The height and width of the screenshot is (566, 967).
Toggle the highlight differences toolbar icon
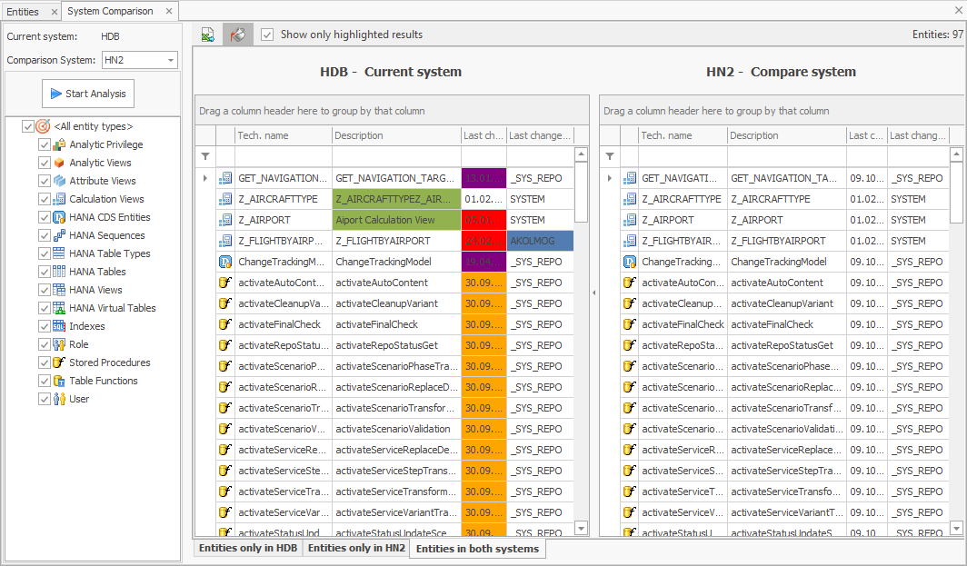(237, 35)
